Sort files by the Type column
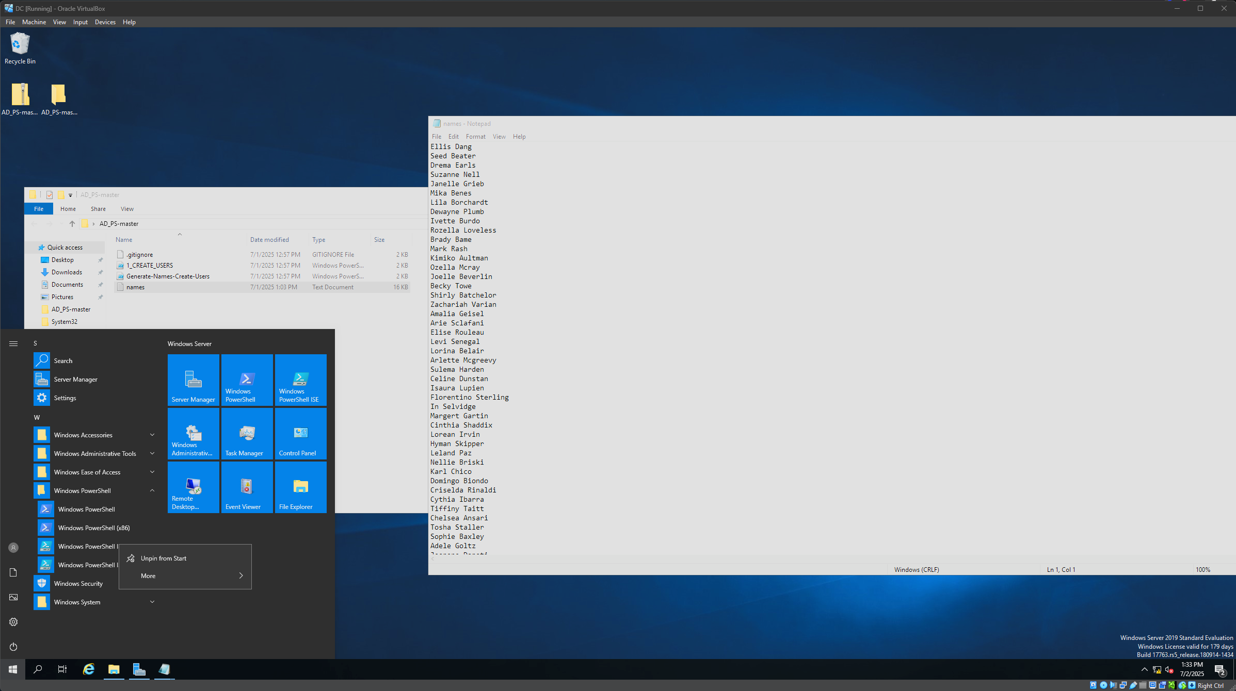This screenshot has width=1236, height=691. [339, 240]
